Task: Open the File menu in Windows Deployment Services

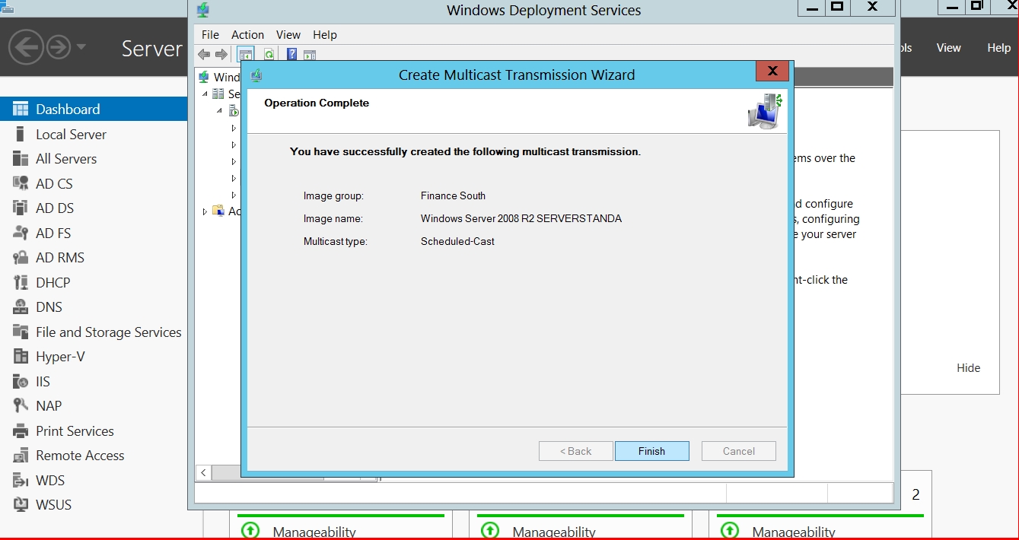Action: [210, 35]
